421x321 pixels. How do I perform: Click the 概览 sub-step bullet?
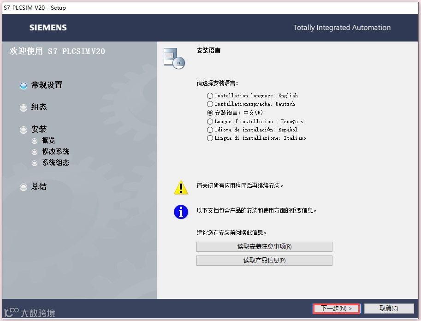pos(35,141)
